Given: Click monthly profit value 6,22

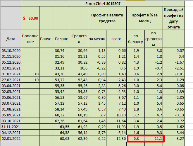Looking at the screenshot, I should [97, 138].
